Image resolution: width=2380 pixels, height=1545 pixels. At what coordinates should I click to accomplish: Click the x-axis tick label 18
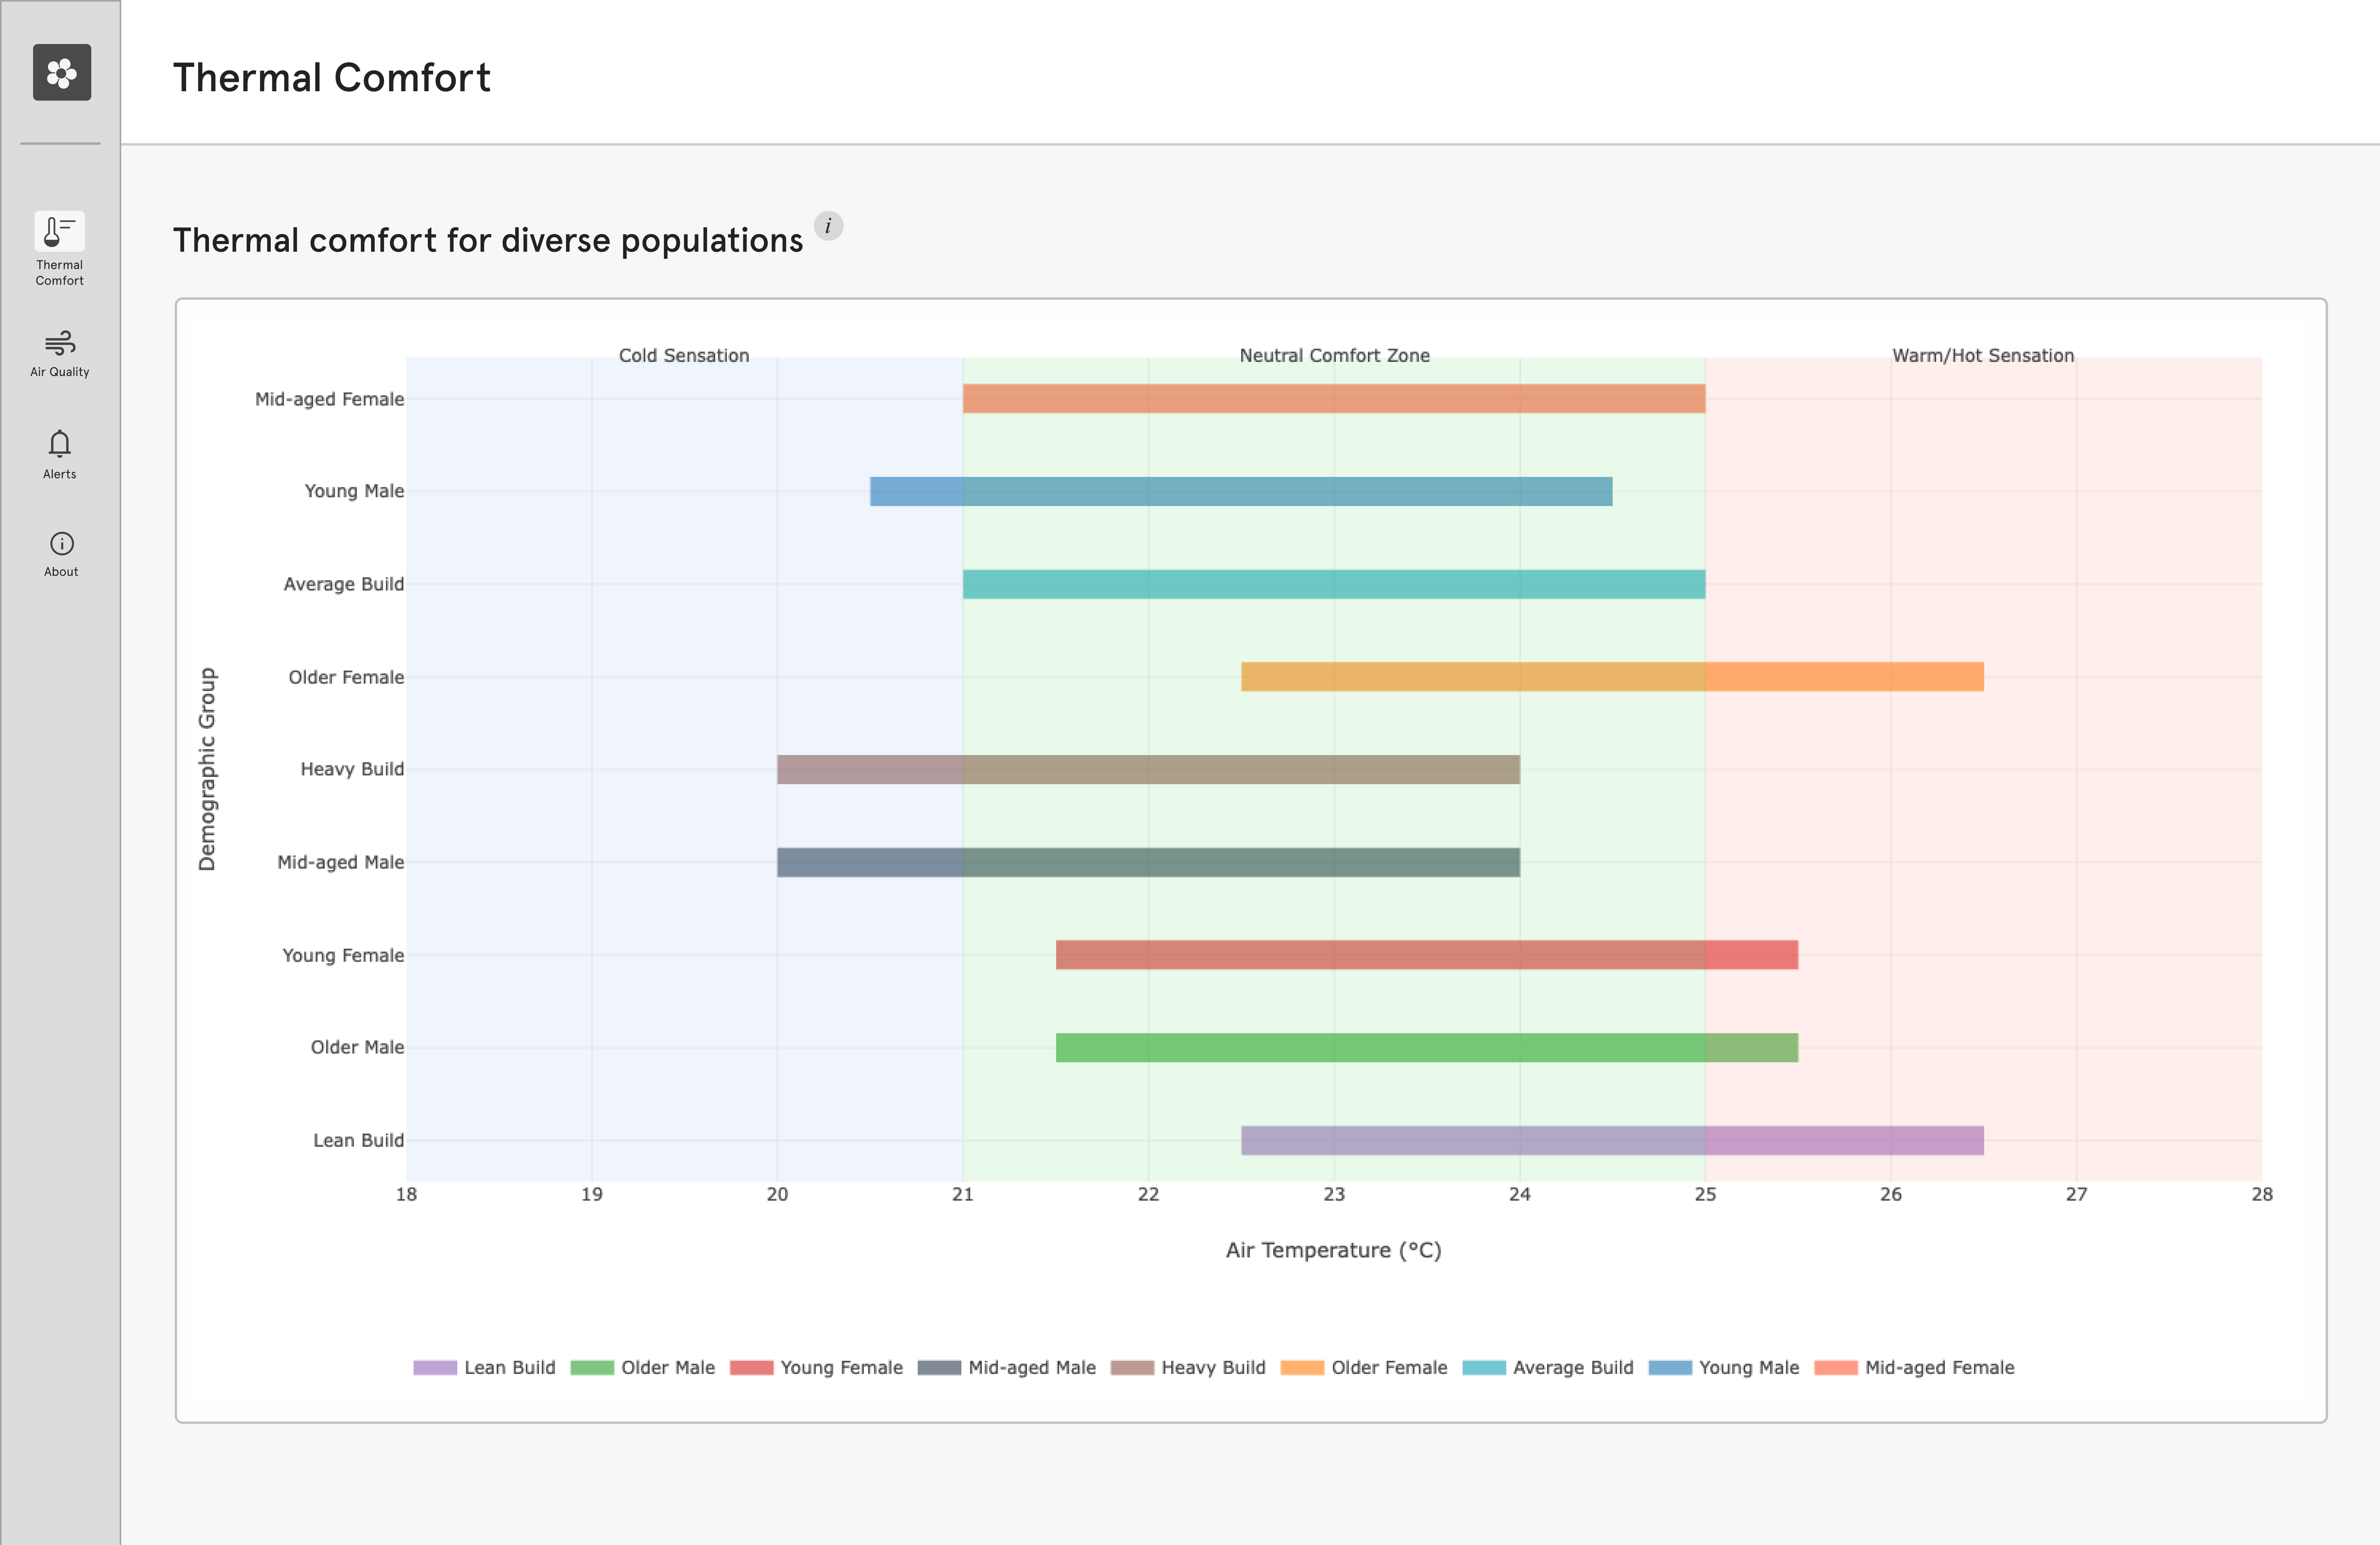point(406,1194)
